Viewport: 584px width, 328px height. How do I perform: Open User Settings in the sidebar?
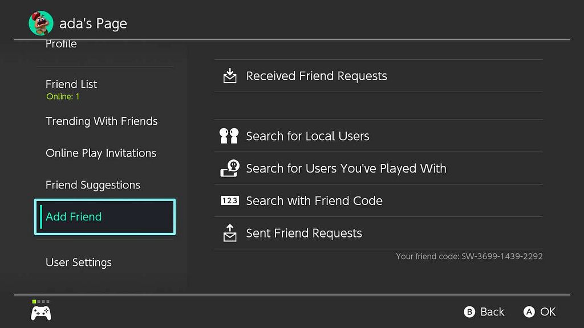tap(79, 263)
